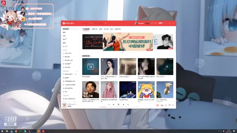The image size is (237, 133).
Task: Switch to the 排行榜 tab
Action: pos(106,29)
